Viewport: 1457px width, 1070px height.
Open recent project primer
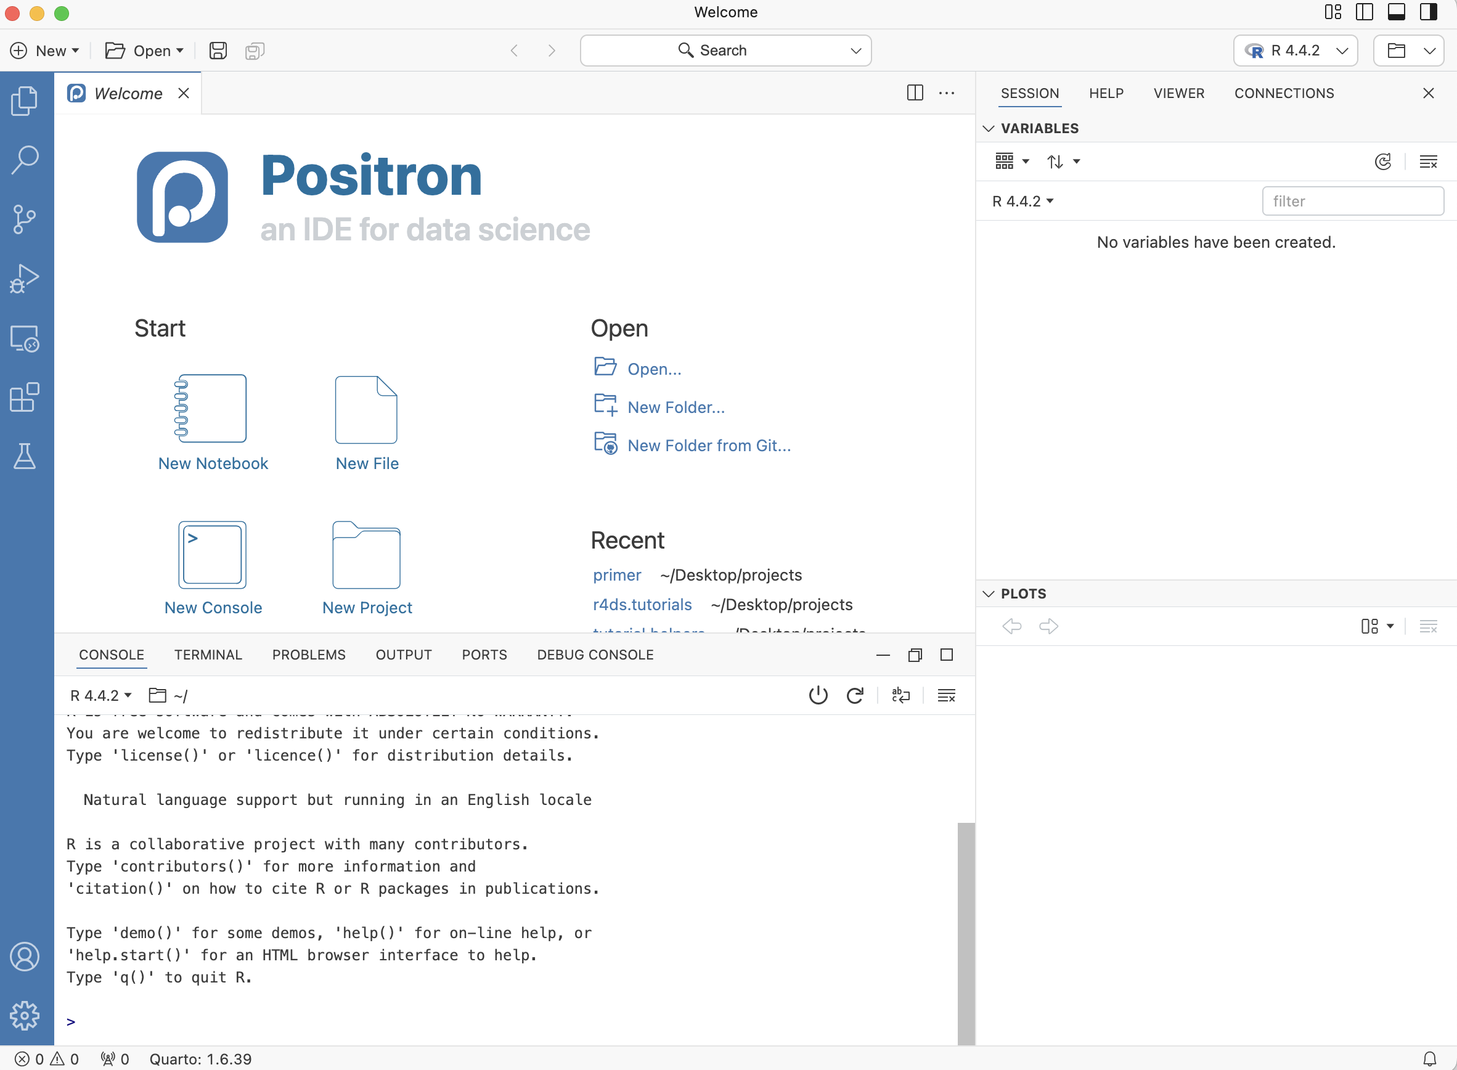(x=617, y=575)
